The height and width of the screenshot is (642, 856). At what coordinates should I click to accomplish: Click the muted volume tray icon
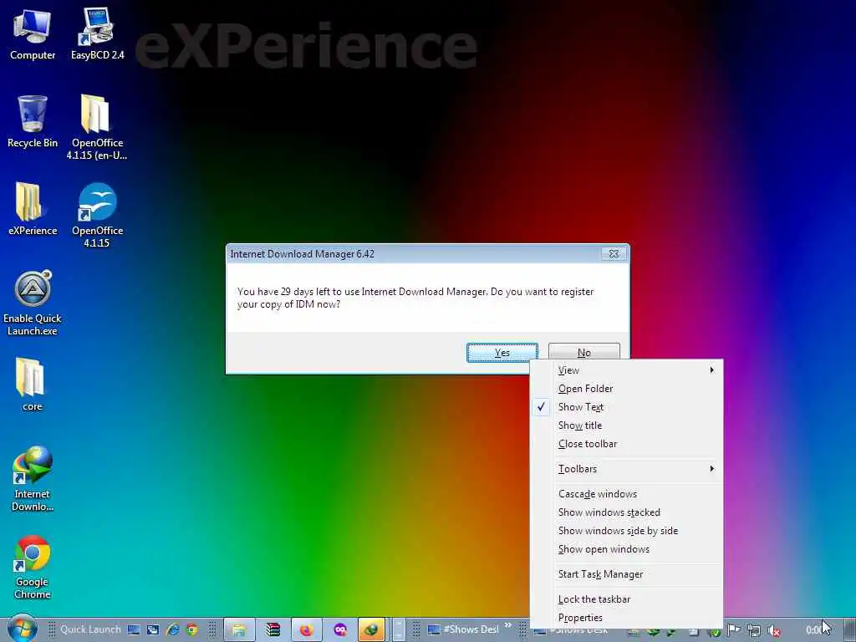(773, 630)
